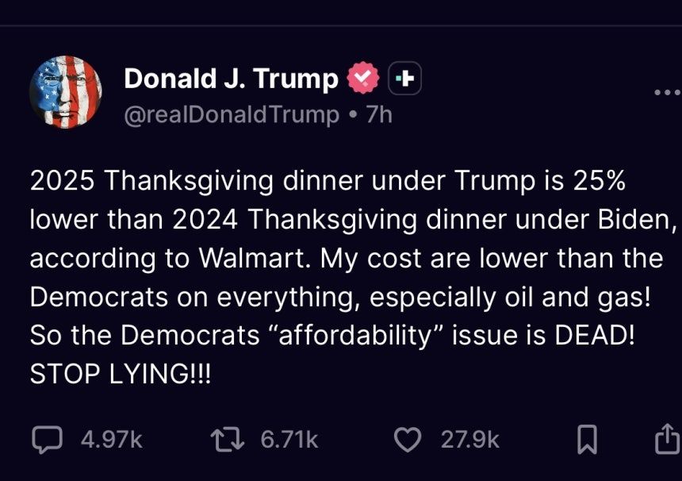
Task: Share the post via share icon
Action: click(x=667, y=439)
